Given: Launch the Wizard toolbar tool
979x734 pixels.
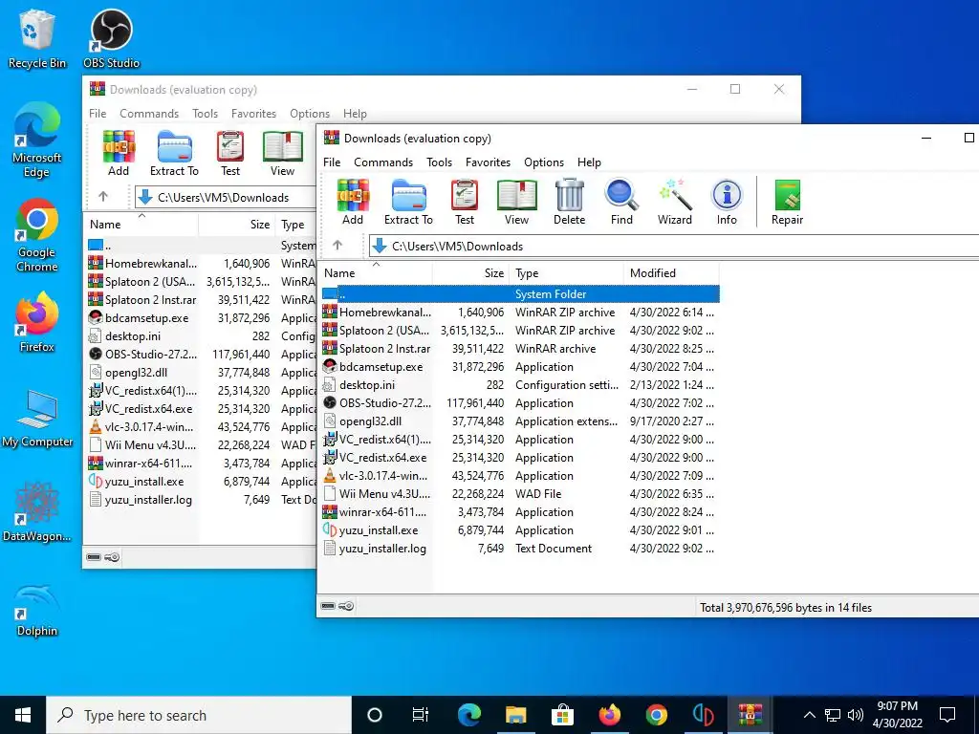Looking at the screenshot, I should tap(674, 202).
